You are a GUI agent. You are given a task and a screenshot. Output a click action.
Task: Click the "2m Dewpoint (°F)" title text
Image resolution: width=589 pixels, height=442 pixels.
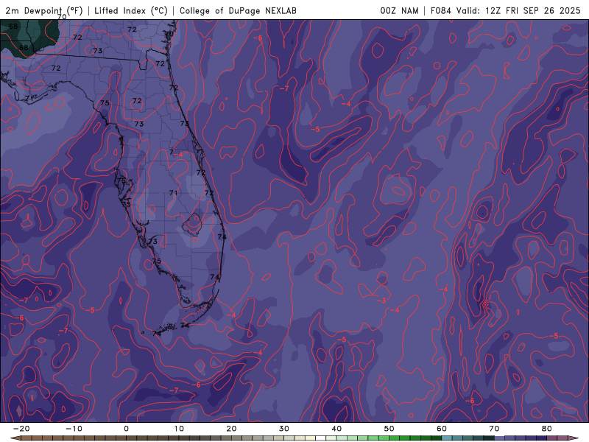(44, 10)
